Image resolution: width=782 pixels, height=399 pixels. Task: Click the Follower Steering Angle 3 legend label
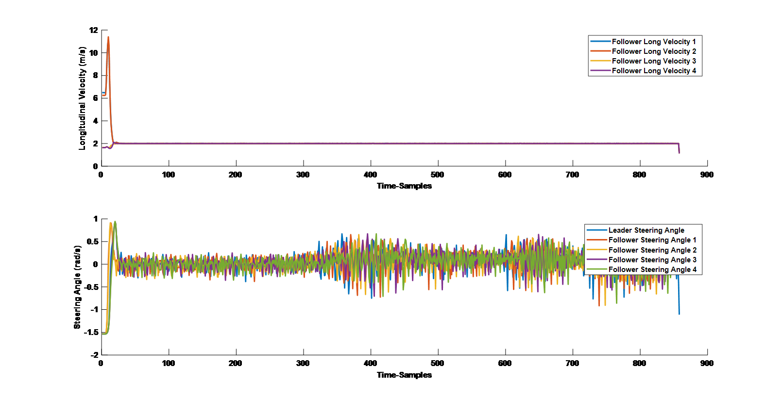click(x=652, y=260)
